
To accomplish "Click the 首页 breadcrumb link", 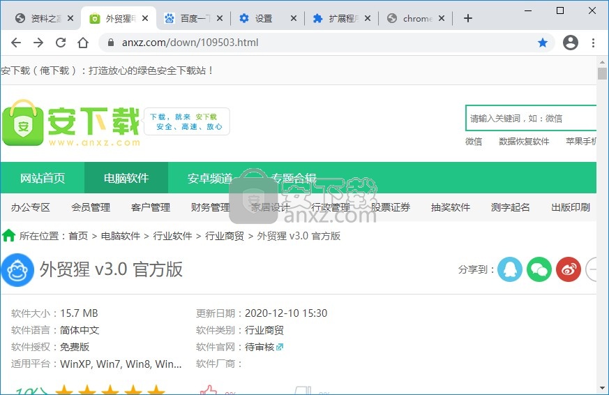I will click(x=78, y=236).
